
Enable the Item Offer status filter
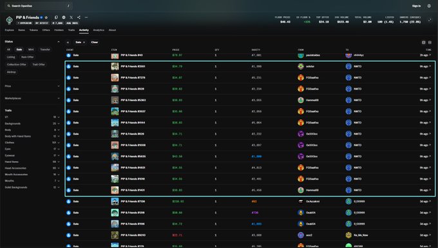coord(27,57)
